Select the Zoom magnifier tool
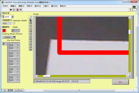139x93 pixels. tap(31, 17)
